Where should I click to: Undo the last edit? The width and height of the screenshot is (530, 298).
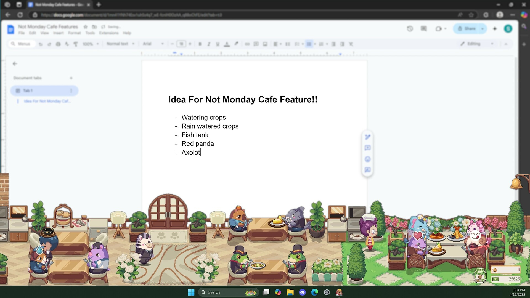[41, 44]
